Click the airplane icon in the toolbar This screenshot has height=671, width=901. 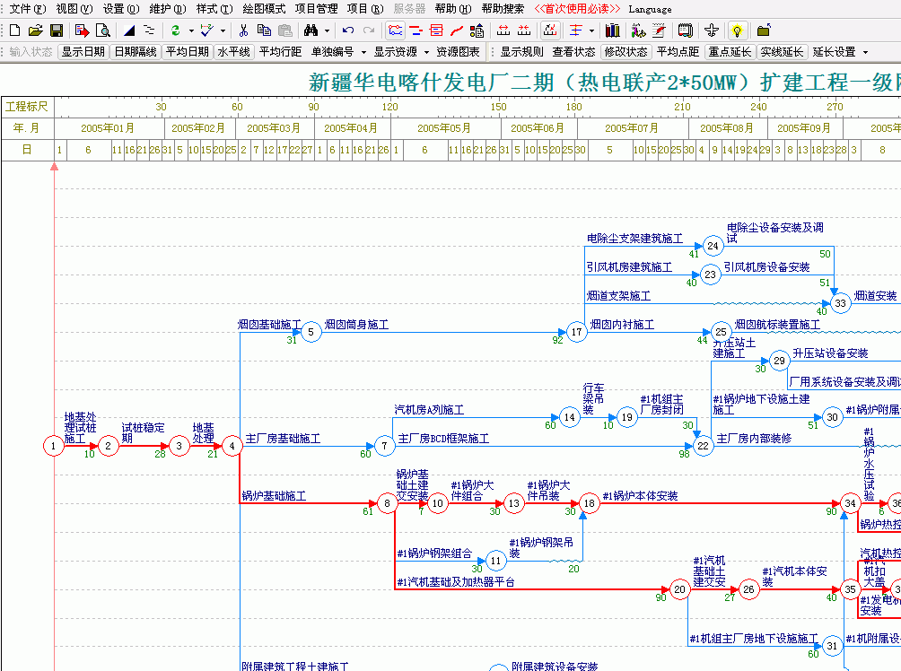click(x=712, y=30)
